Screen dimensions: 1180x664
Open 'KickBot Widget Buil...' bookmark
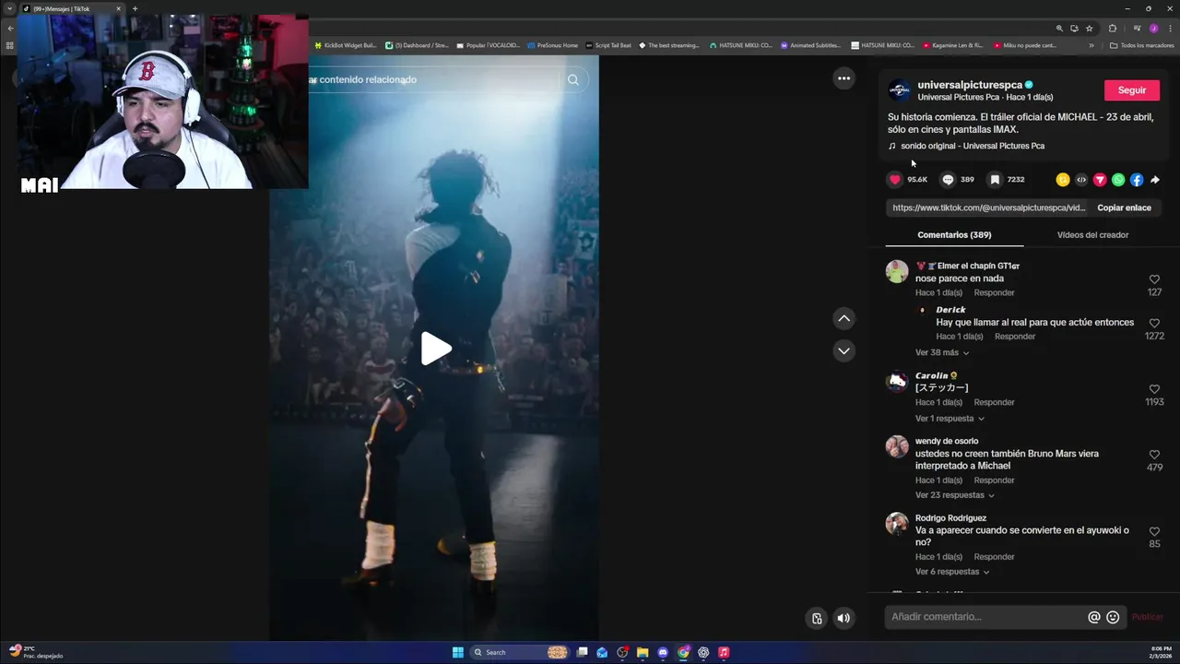346,45
